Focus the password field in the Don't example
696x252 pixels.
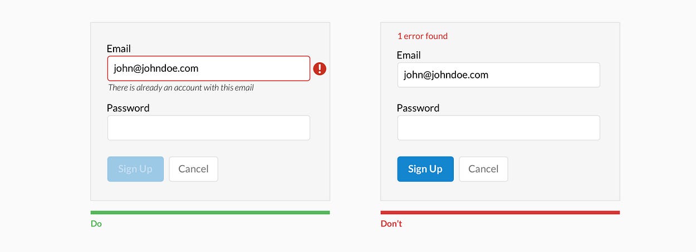(x=498, y=128)
